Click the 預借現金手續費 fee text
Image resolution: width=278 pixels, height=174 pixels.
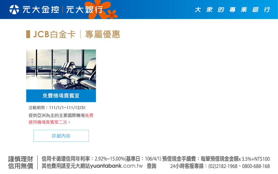tap(216, 159)
